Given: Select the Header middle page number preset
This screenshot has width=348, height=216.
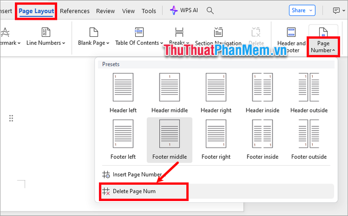Looking at the screenshot, I should (x=169, y=88).
